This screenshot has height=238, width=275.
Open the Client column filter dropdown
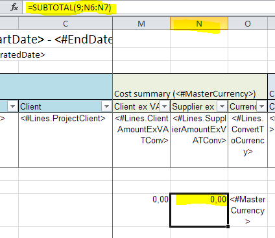click(106, 106)
